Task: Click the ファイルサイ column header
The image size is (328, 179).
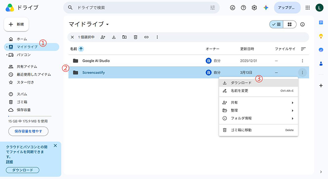Action: tap(285, 49)
